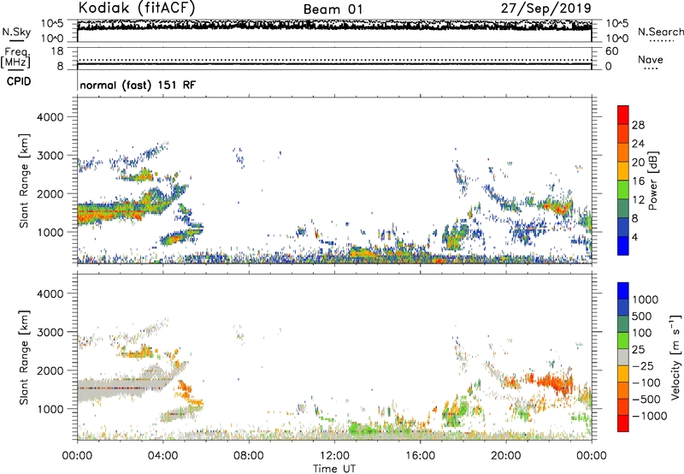Image resolution: width=684 pixels, height=474 pixels.
Task: Click '2000' on the velocity panel axis
Action: click(50, 370)
